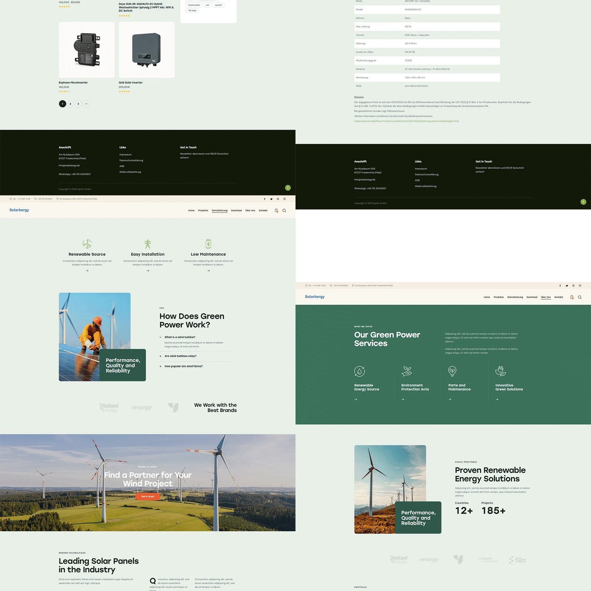Go to pagination page 3

(78, 104)
